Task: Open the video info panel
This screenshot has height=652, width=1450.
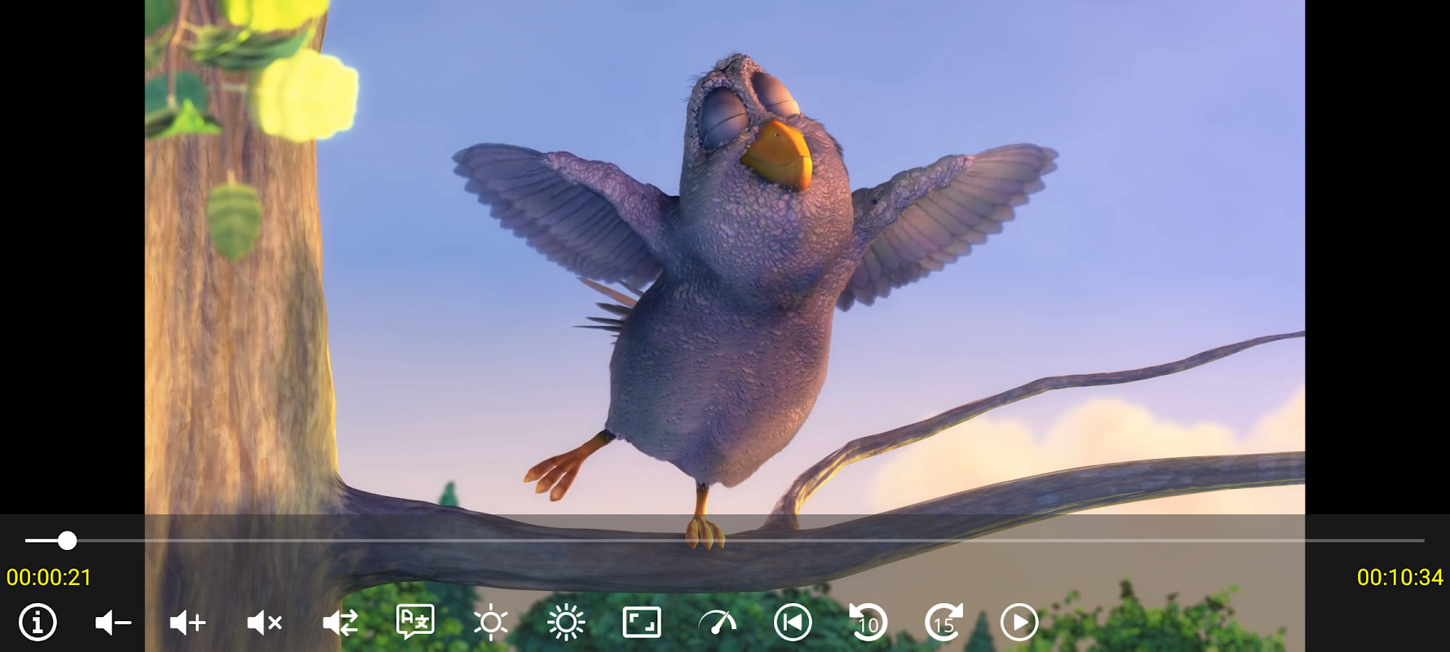Action: tap(38, 623)
